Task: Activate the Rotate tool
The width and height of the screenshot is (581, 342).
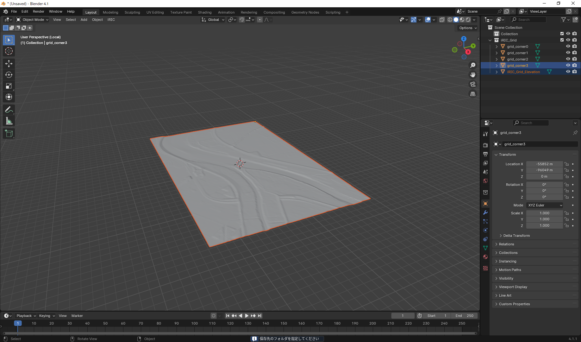Action: coord(9,75)
